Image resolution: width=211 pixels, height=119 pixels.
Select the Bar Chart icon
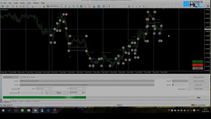click(62, 6)
